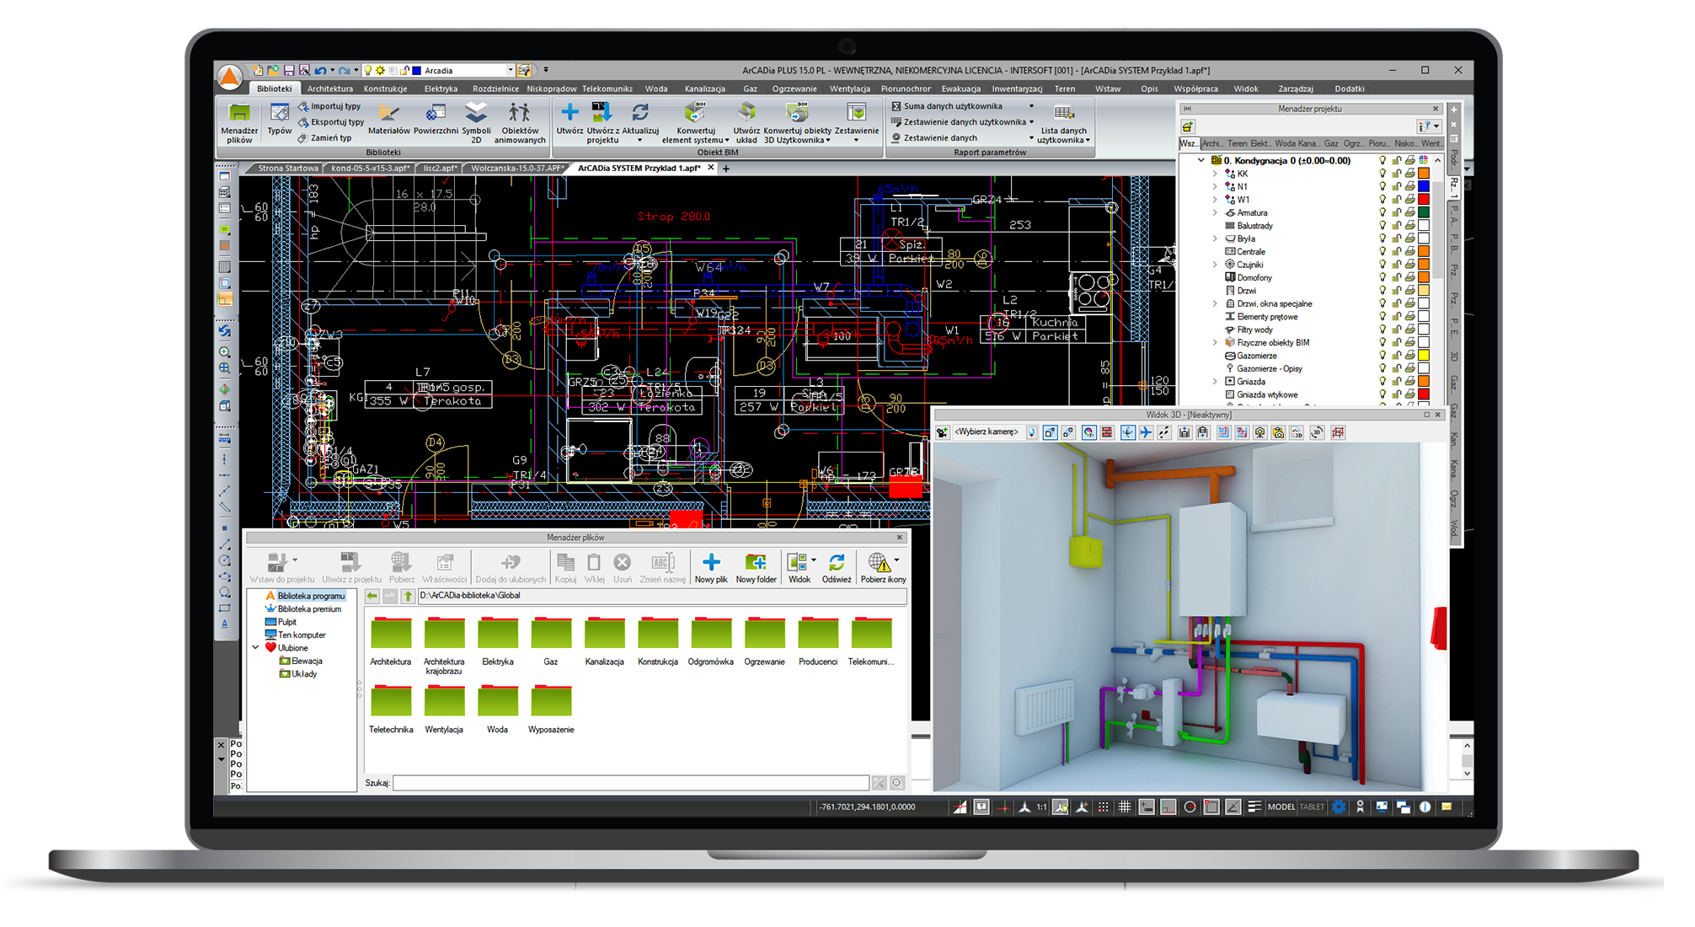Toggle lock icon for W1 row
Viewport: 1695px width, 927px height.
1396,200
